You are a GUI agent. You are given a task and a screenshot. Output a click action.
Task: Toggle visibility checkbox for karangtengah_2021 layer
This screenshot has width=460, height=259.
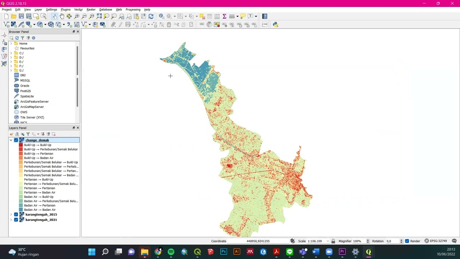(16, 220)
